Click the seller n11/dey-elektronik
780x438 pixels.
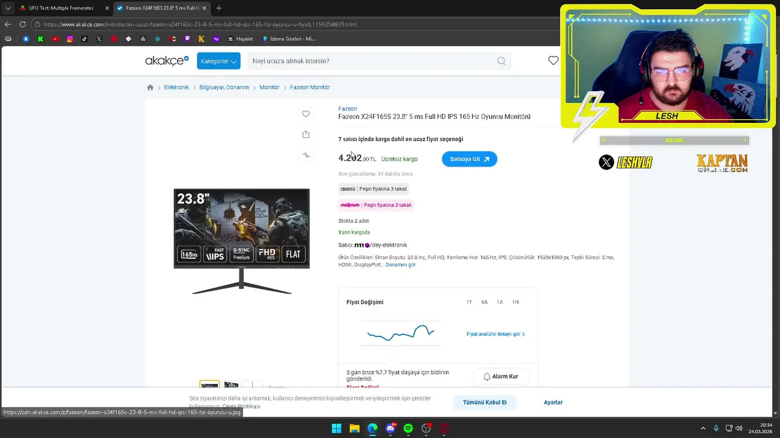point(381,245)
